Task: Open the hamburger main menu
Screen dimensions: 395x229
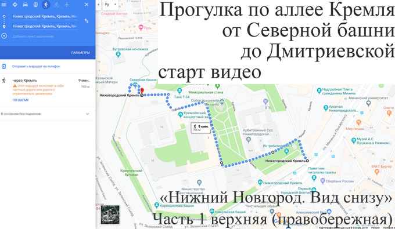Action: [x=3, y=5]
